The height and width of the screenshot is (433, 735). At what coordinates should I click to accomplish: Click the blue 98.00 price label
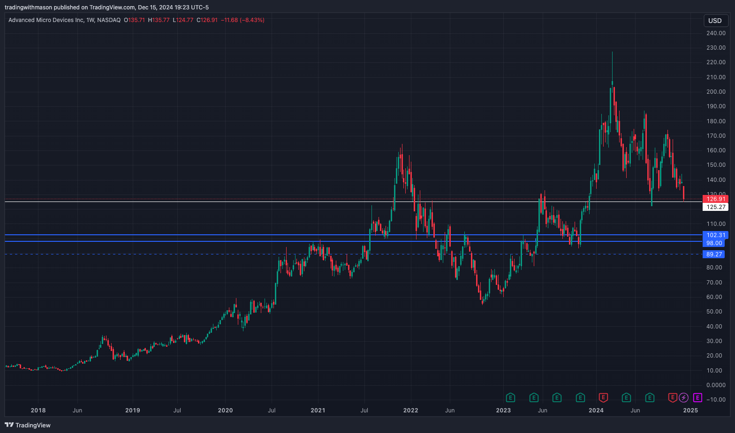point(714,243)
